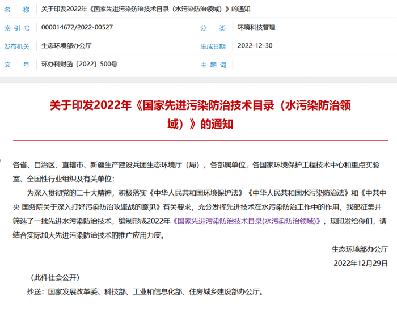Click the signature date 2022年12月29日
Image resolution: width=397 pixels, height=322 pixels.
[361, 264]
